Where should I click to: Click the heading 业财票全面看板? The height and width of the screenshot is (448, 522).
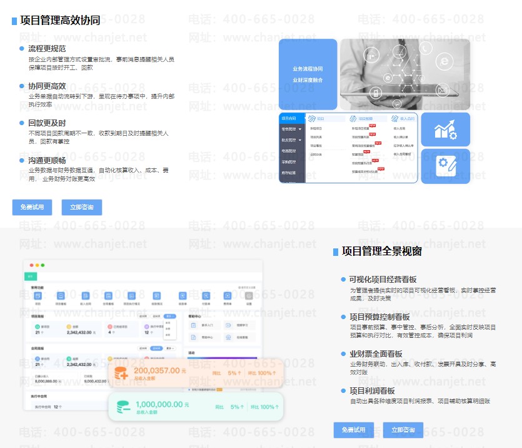click(x=376, y=354)
